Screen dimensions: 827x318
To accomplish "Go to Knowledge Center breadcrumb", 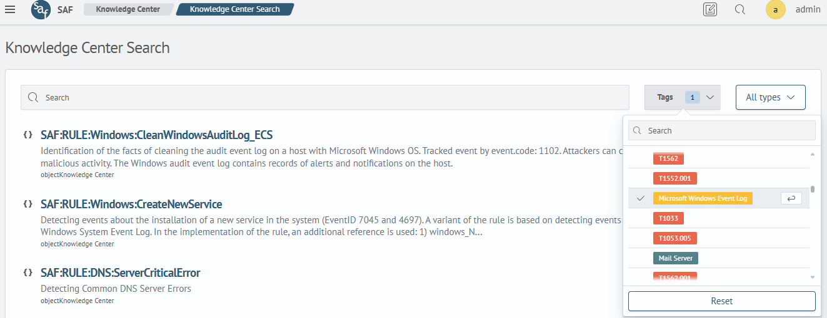I will (x=128, y=9).
